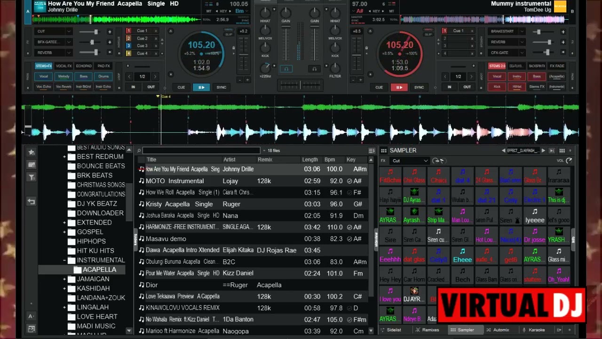The height and width of the screenshot is (339, 602).
Task: Click the right mixer headphone cue icon
Action: pos(315,69)
